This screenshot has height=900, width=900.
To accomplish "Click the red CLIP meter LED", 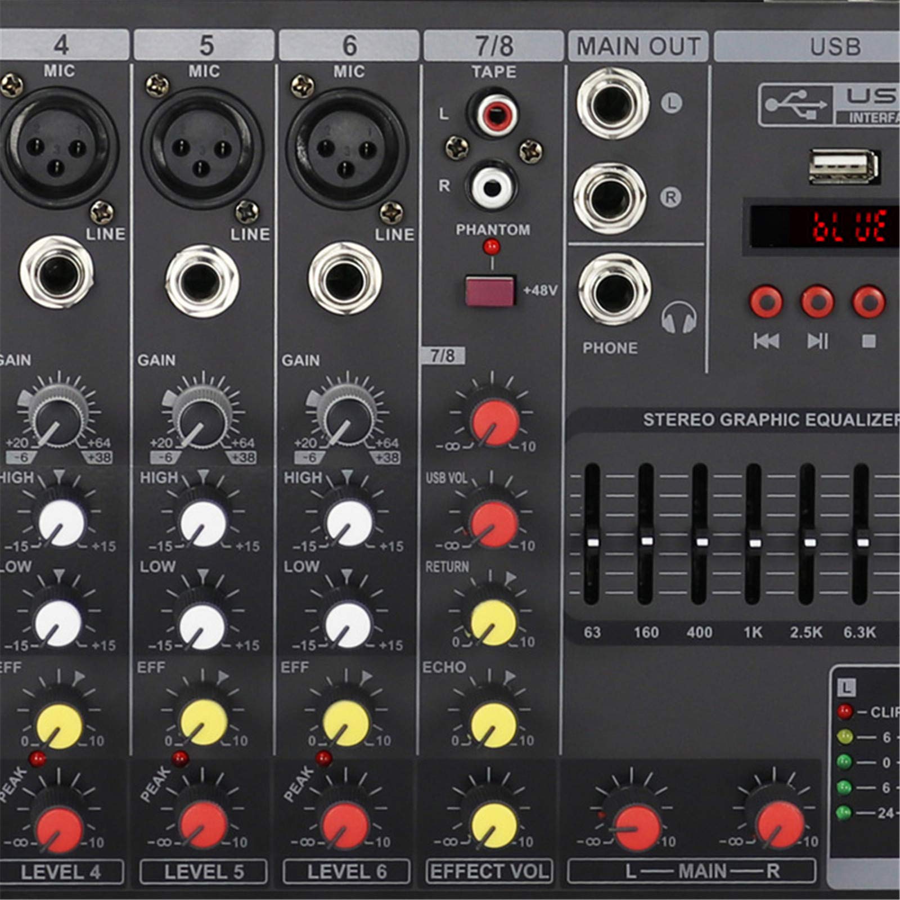I will (844, 712).
